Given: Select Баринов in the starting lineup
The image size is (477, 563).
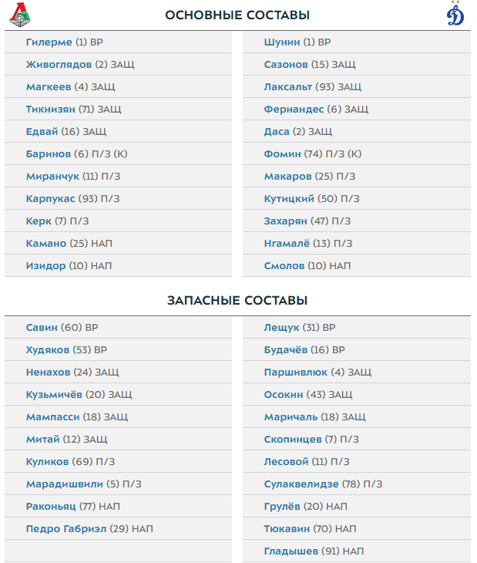Looking at the screenshot, I should point(48,154).
